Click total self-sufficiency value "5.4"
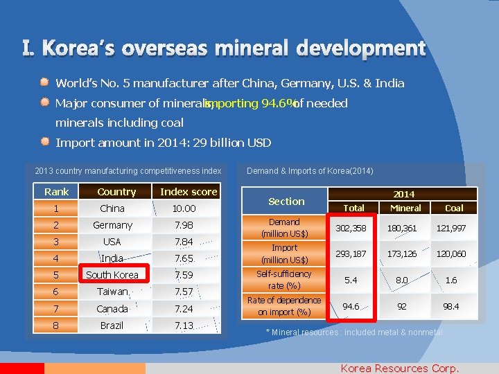The height and width of the screenshot is (374, 499). point(351,280)
